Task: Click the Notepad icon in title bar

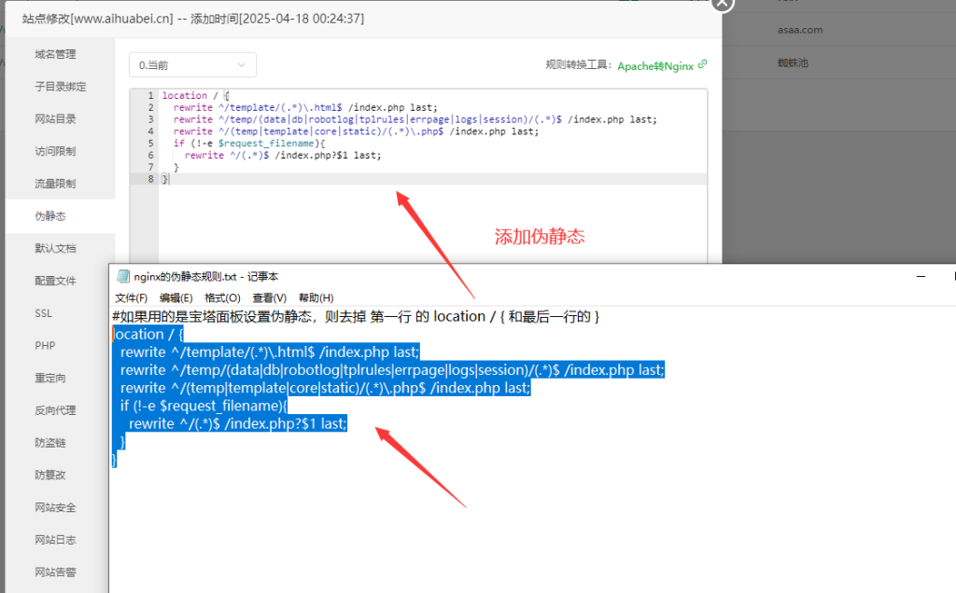Action: 122,277
